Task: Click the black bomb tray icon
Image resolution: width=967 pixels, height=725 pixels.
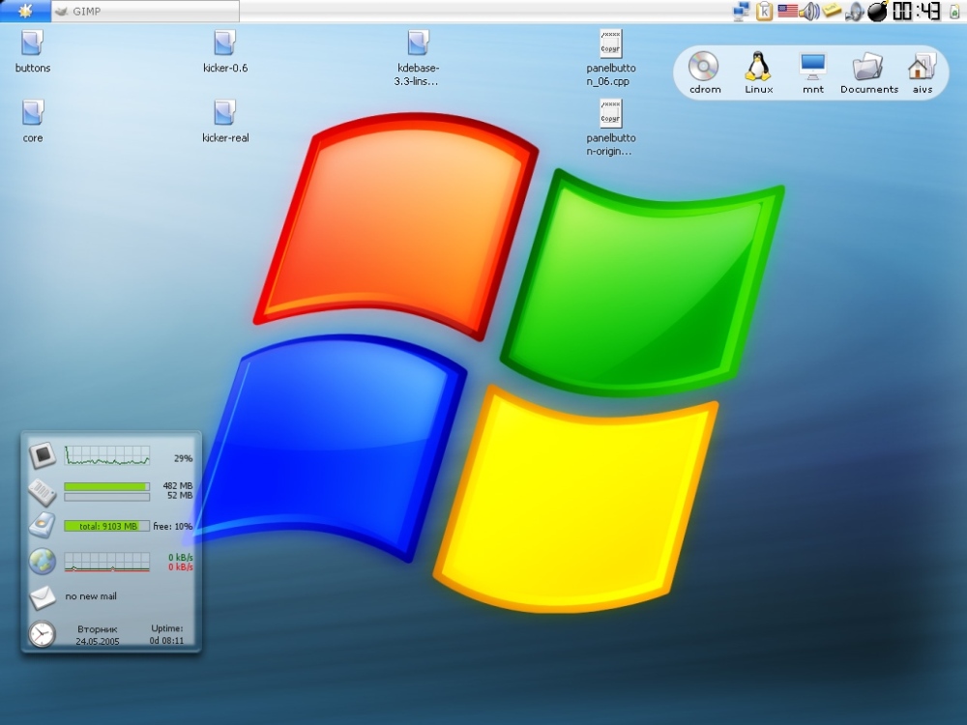Action: [877, 11]
